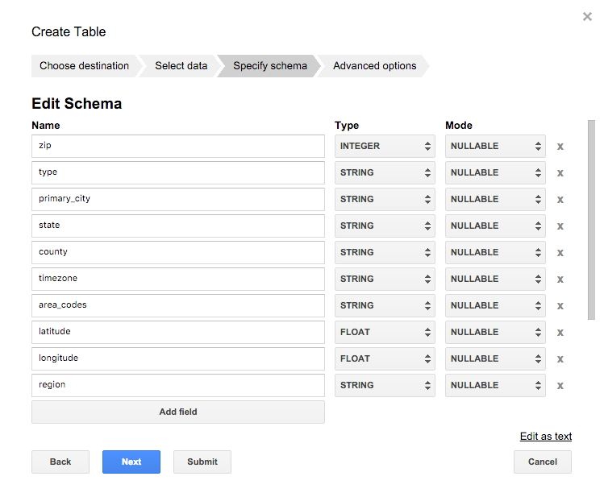Open the Select data step

(x=181, y=66)
